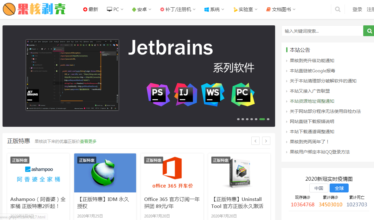
Task: Click the red plus icon beside 最新
Action: (85, 9)
